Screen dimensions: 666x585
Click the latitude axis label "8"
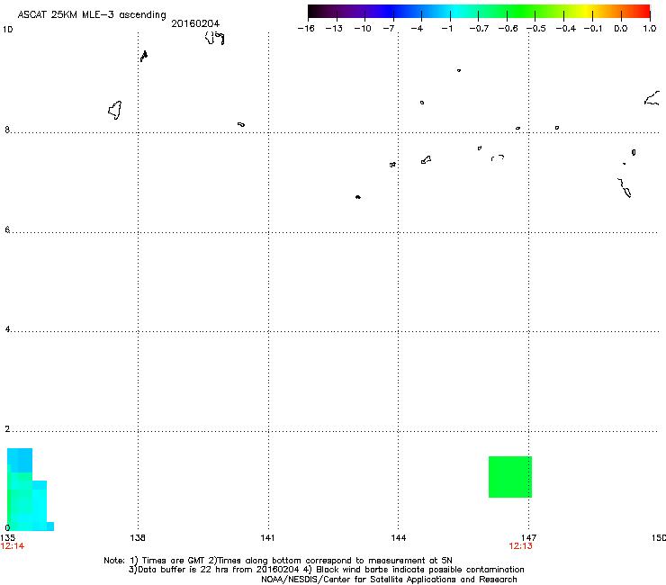[x=7, y=130]
